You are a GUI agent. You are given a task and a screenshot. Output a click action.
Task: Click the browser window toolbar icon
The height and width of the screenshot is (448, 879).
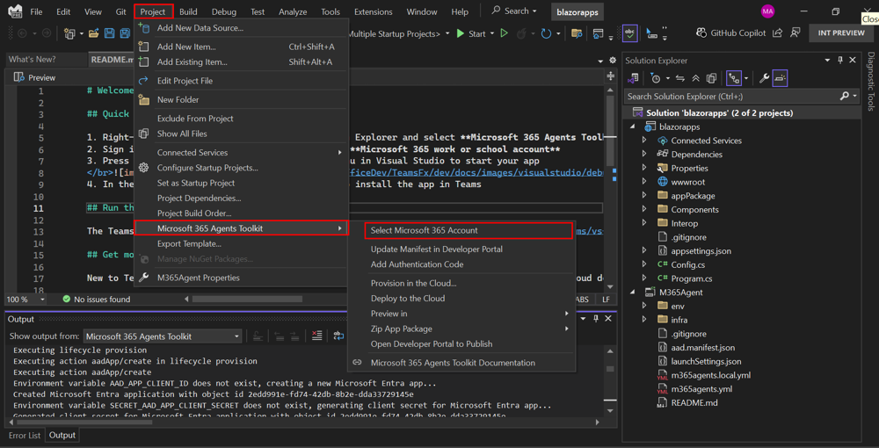[598, 33]
